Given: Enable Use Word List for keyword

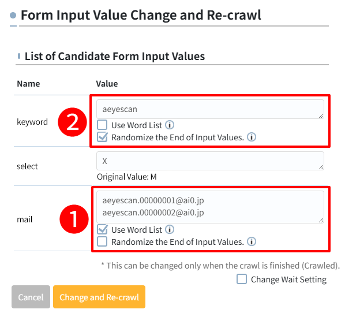Looking at the screenshot, I should coord(102,125).
